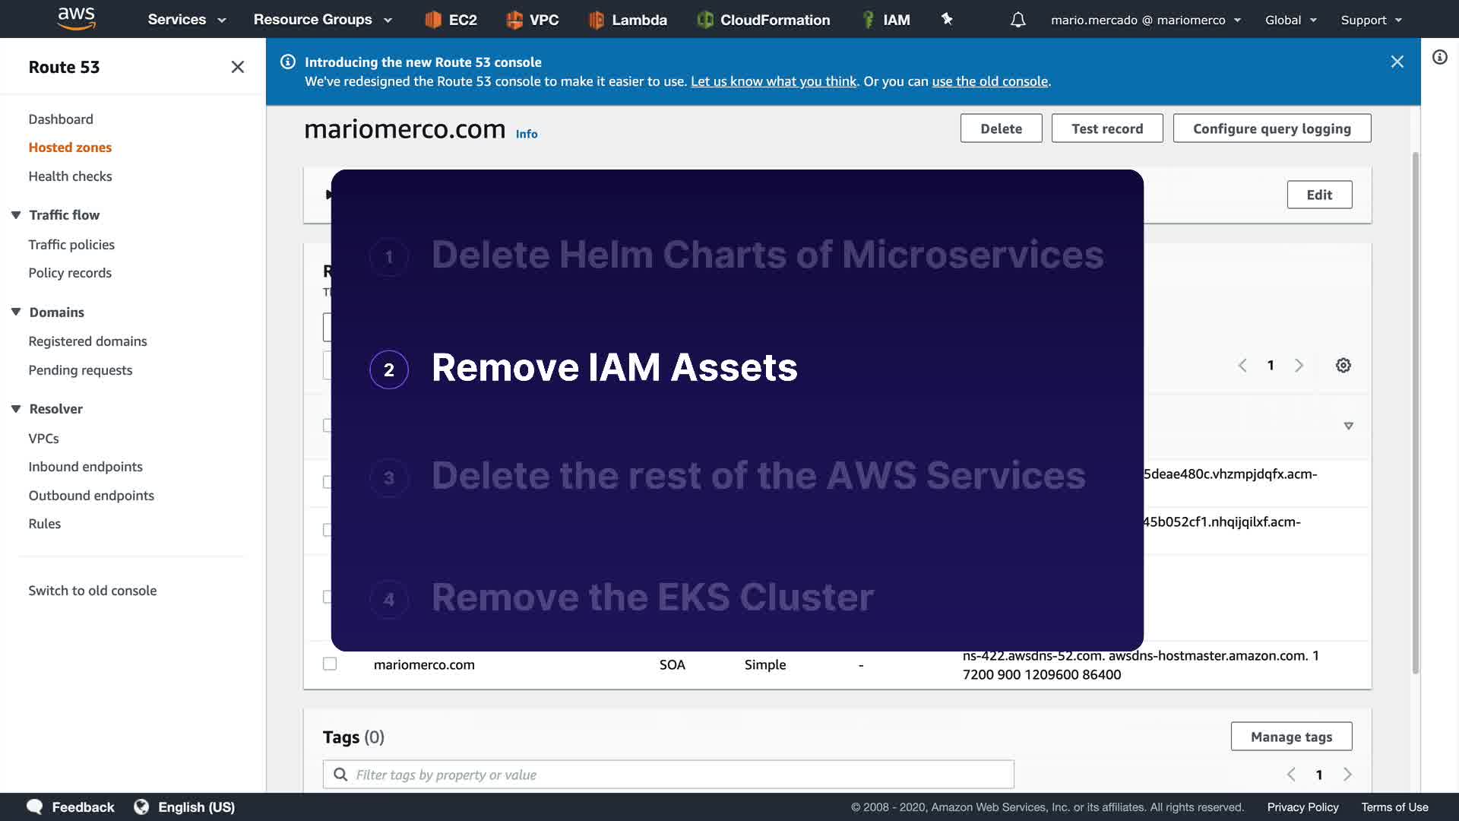Expand the Services dropdown menu

point(186,20)
